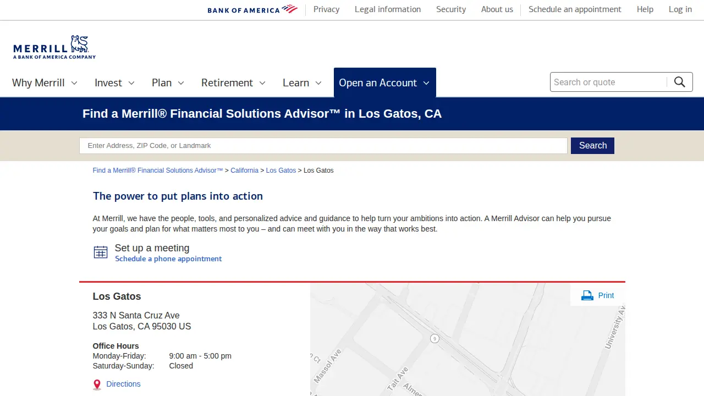Expand the Why Merrill menu
Screen dimensions: 704x396
pyautogui.click(x=45, y=82)
